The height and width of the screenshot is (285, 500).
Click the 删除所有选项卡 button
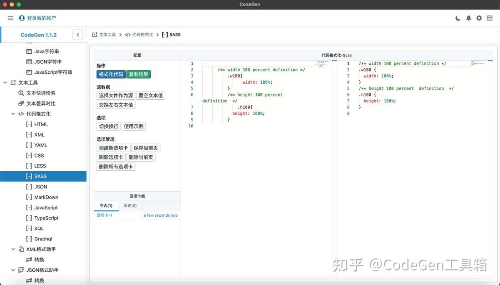click(116, 167)
